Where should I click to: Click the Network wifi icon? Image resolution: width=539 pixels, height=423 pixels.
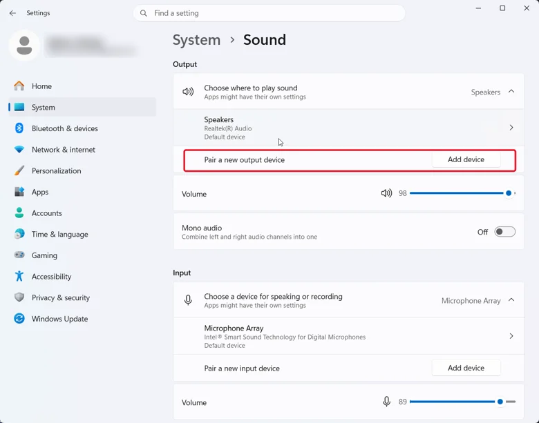pos(19,150)
